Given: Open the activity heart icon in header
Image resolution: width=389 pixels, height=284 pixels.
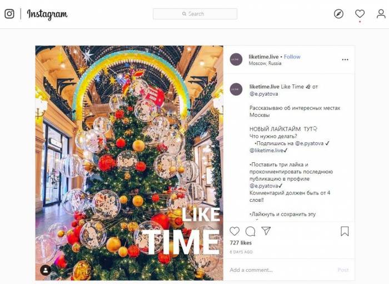Looking at the screenshot, I should 360,14.
